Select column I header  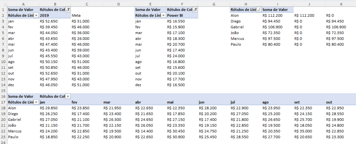277,4
